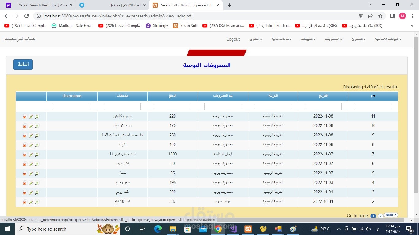Switch to Yahoo Search Results tab

[39, 5]
